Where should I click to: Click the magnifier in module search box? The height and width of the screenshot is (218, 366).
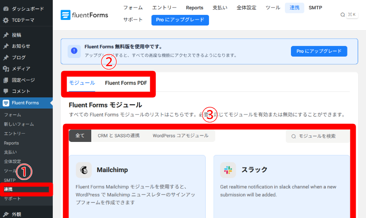[x=293, y=136]
